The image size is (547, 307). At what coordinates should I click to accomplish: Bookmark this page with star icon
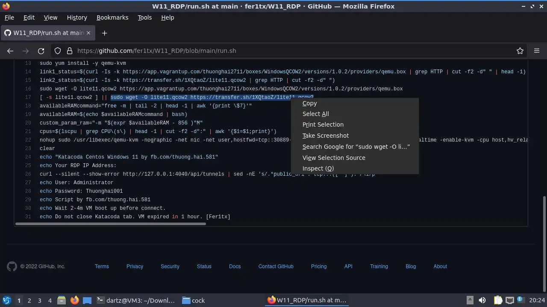[x=520, y=51]
